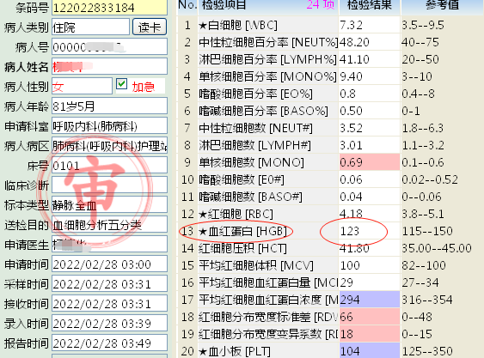Click the empty 临床诊断 field

click(x=109, y=185)
